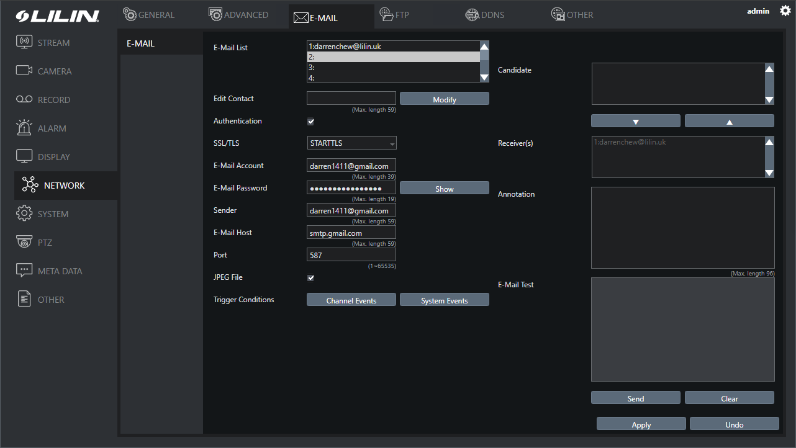The image size is (796, 448).
Task: Open settings gear next to admin
Action: 785,11
